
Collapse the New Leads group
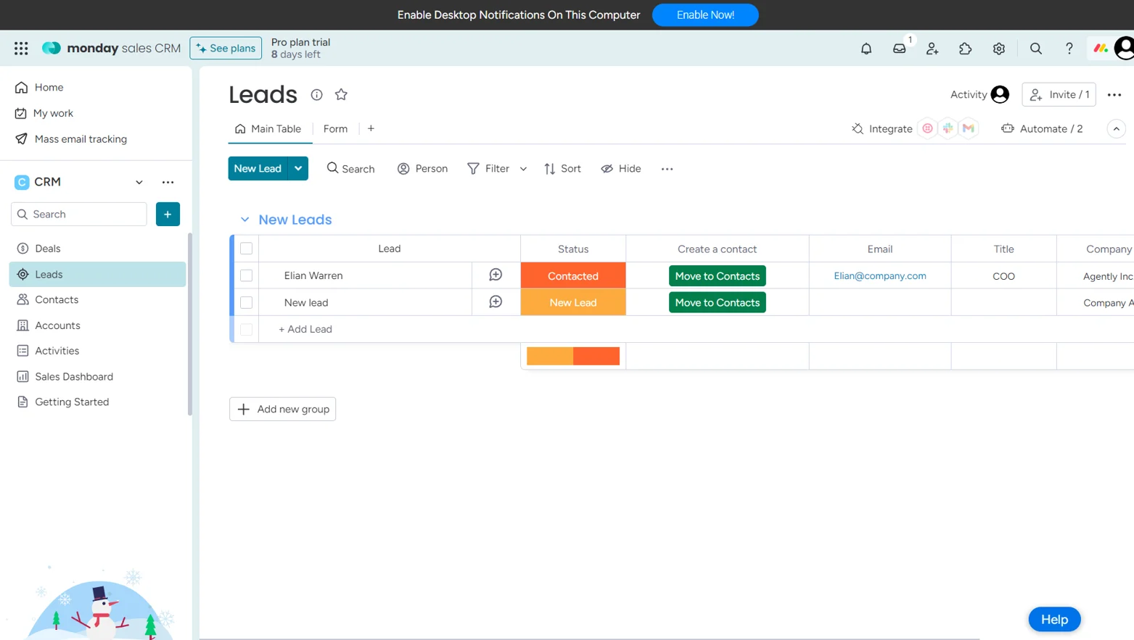point(245,219)
